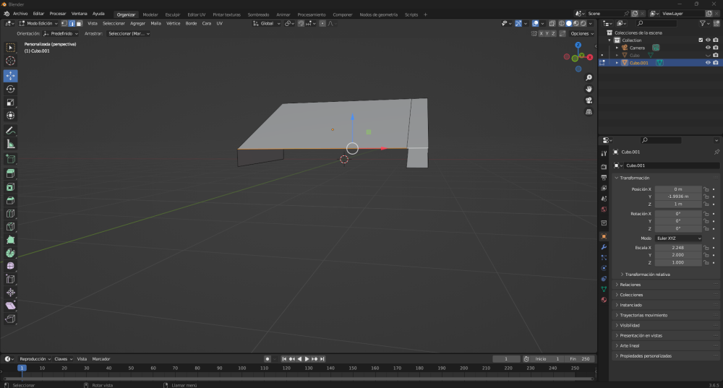Open the Modo Edición mode dropdown

pyautogui.click(x=41, y=23)
